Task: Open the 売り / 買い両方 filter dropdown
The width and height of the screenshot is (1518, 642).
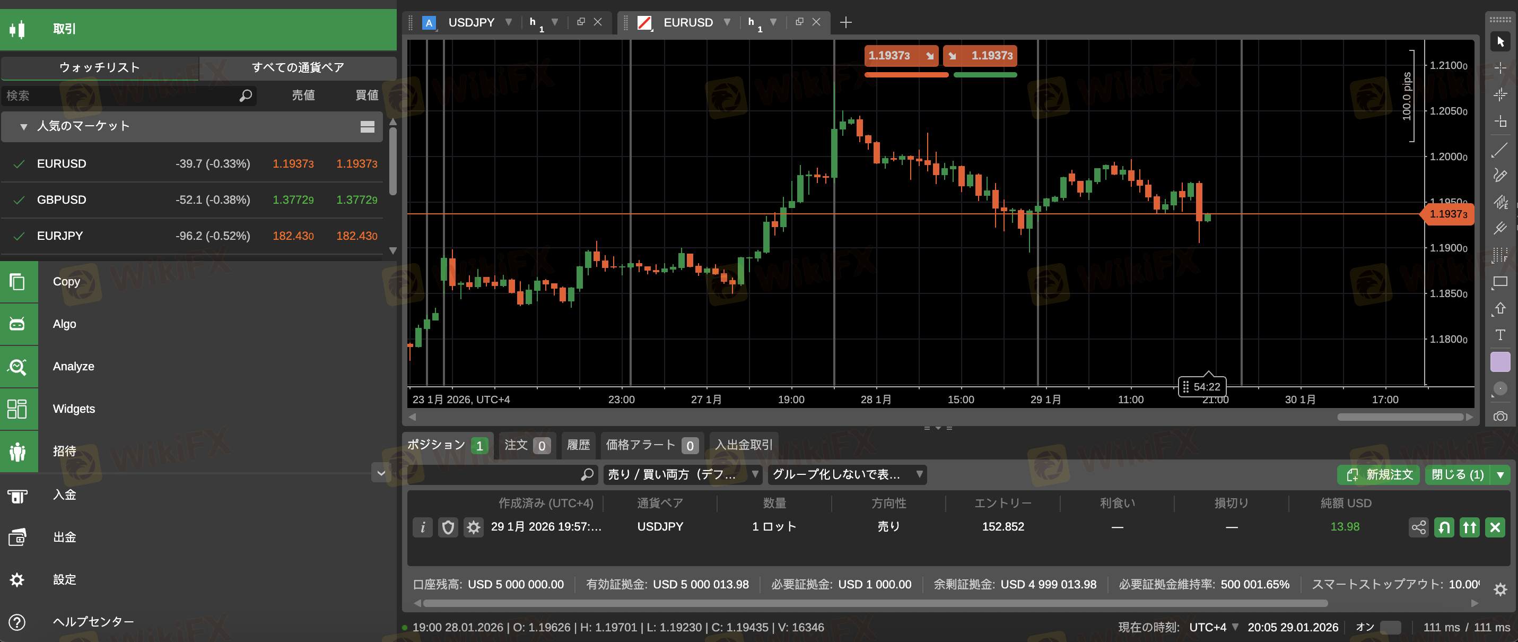Action: (682, 474)
